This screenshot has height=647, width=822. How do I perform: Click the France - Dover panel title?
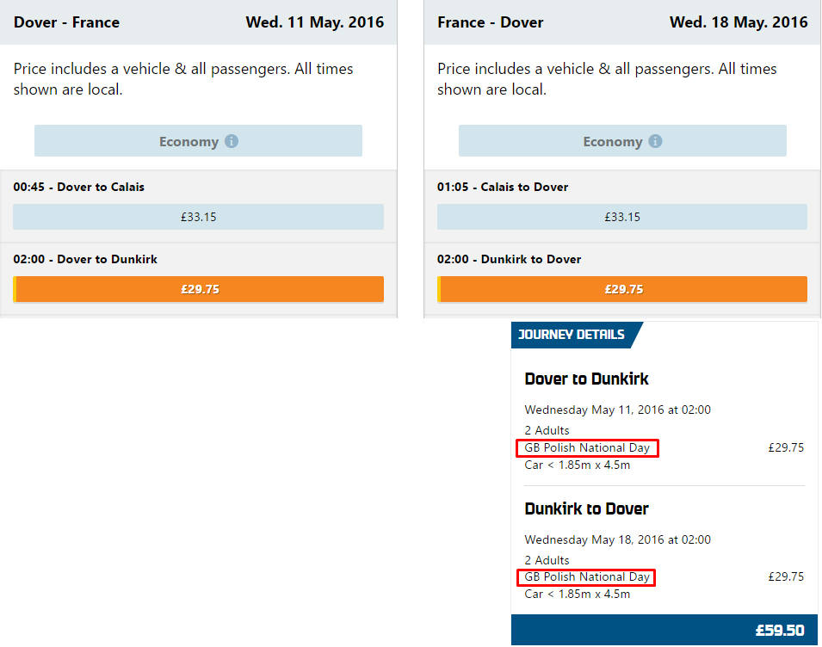(x=490, y=22)
